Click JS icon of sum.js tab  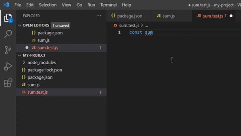[x=159, y=15]
